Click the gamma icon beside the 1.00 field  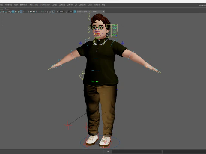coord(66,12)
